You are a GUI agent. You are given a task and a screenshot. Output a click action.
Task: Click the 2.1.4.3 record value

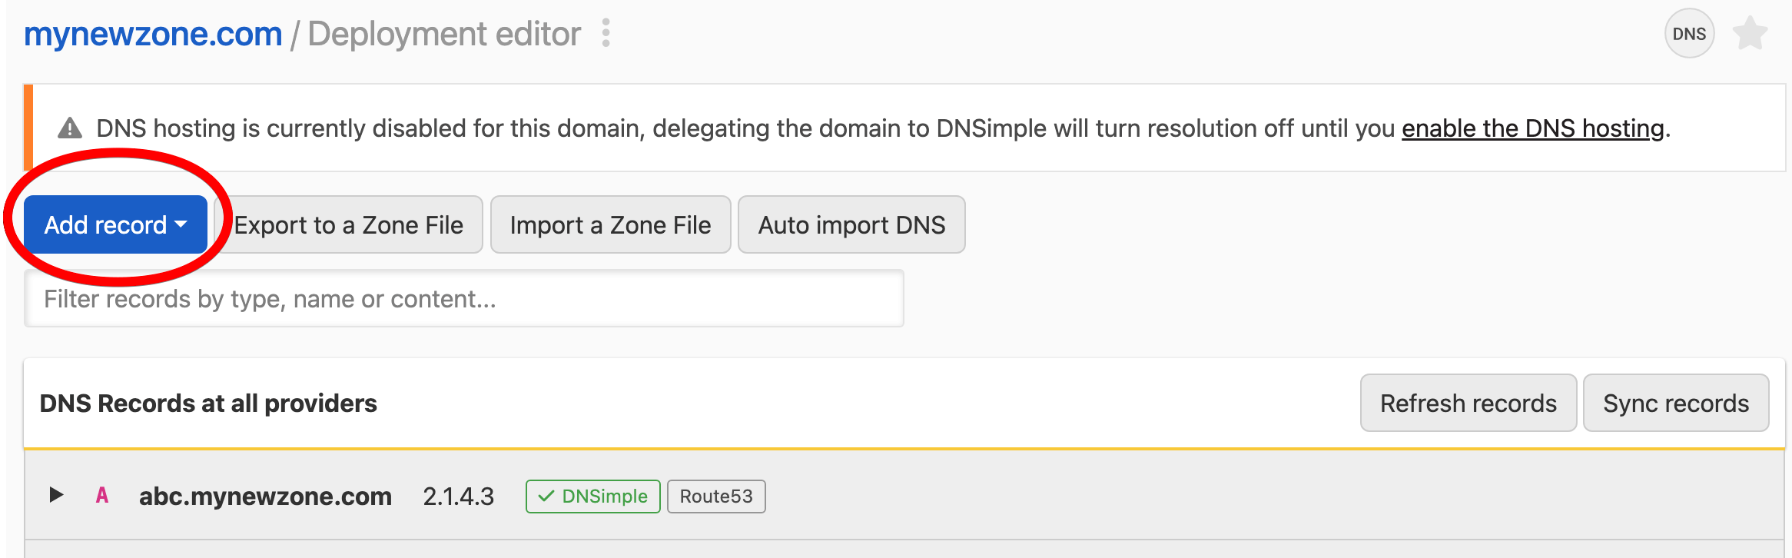click(458, 497)
